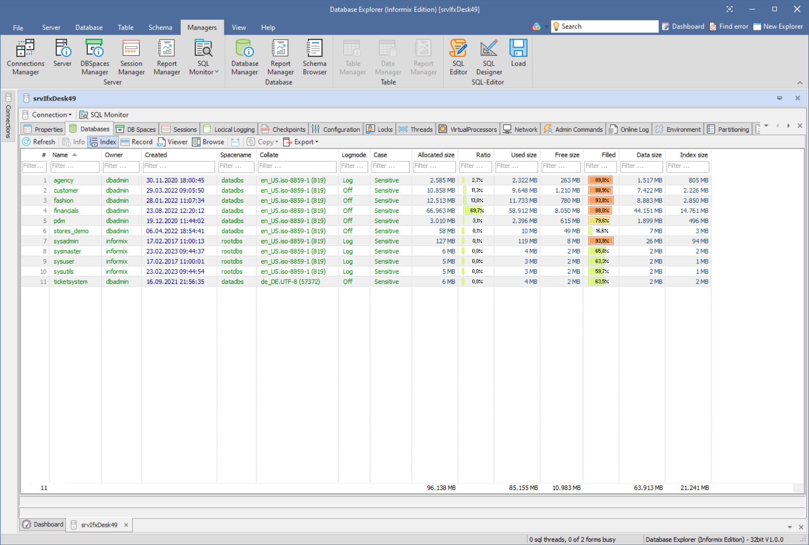This screenshot has height=545, width=809.
Task: Click the fullscreen focus icon in title bar
Action: 729,9
